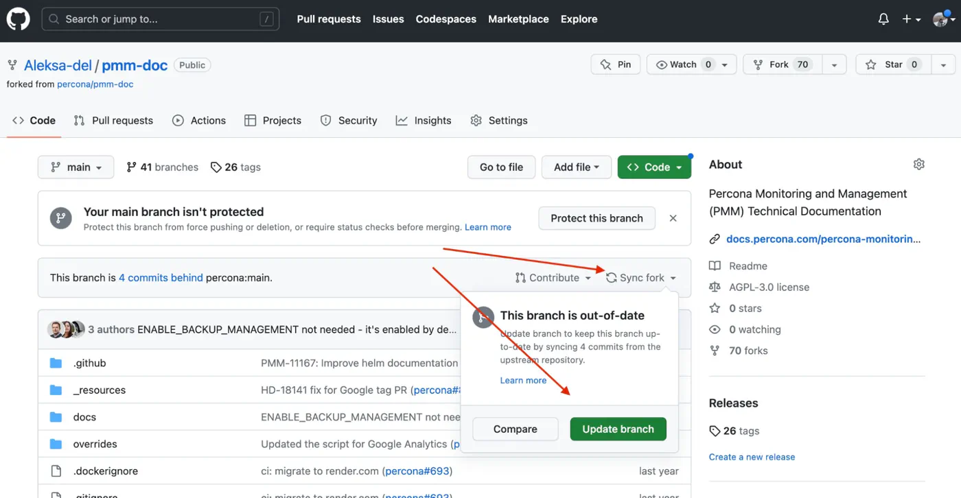961x498 pixels.
Task: Open the main branch selector
Action: point(76,167)
